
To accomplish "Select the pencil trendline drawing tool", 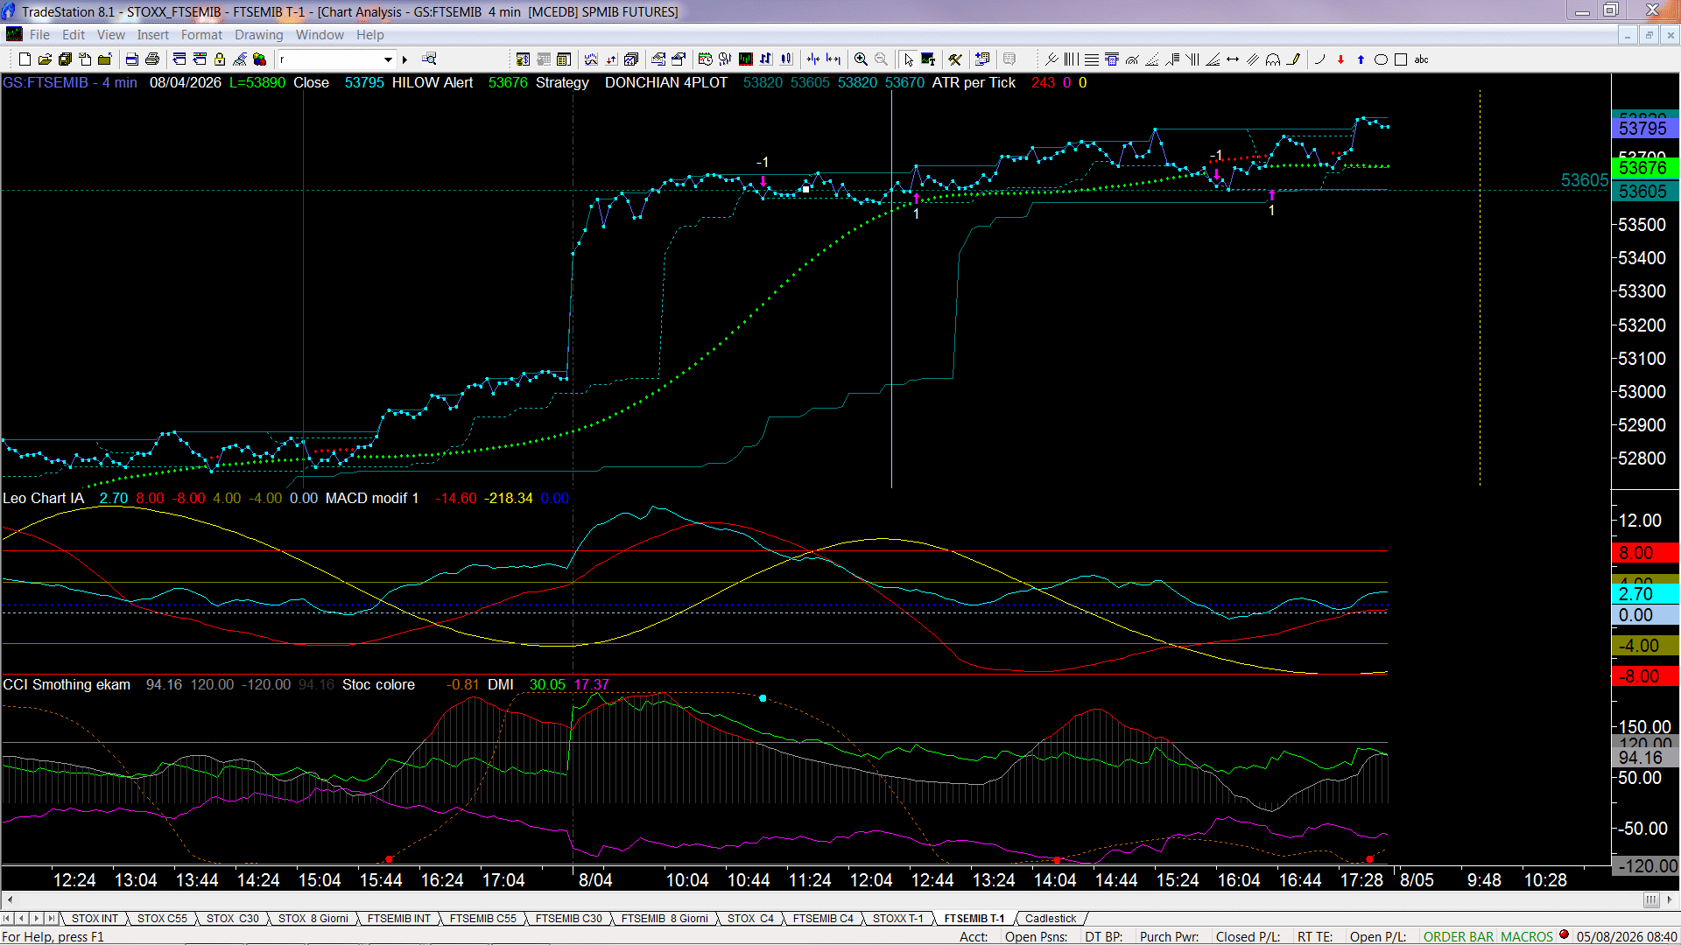I will pyautogui.click(x=1293, y=59).
